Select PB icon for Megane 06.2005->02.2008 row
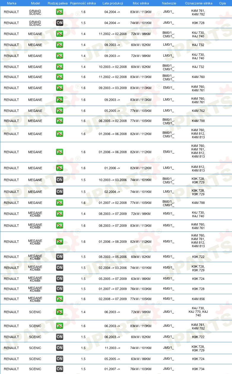The image size is (232, 374). point(59,121)
